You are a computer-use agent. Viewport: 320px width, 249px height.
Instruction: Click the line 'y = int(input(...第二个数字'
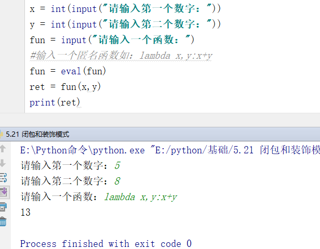coord(125,24)
